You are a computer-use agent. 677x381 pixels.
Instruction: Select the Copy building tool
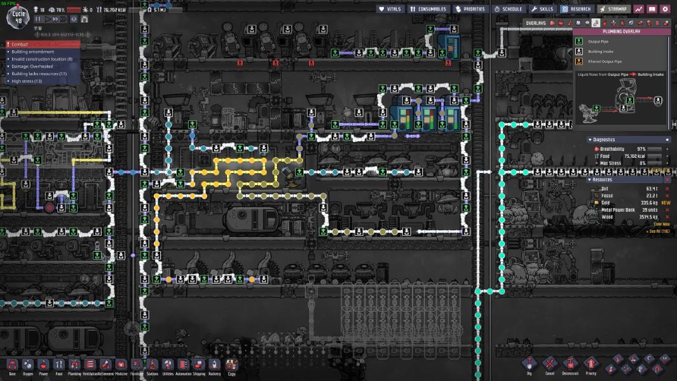pos(231,366)
